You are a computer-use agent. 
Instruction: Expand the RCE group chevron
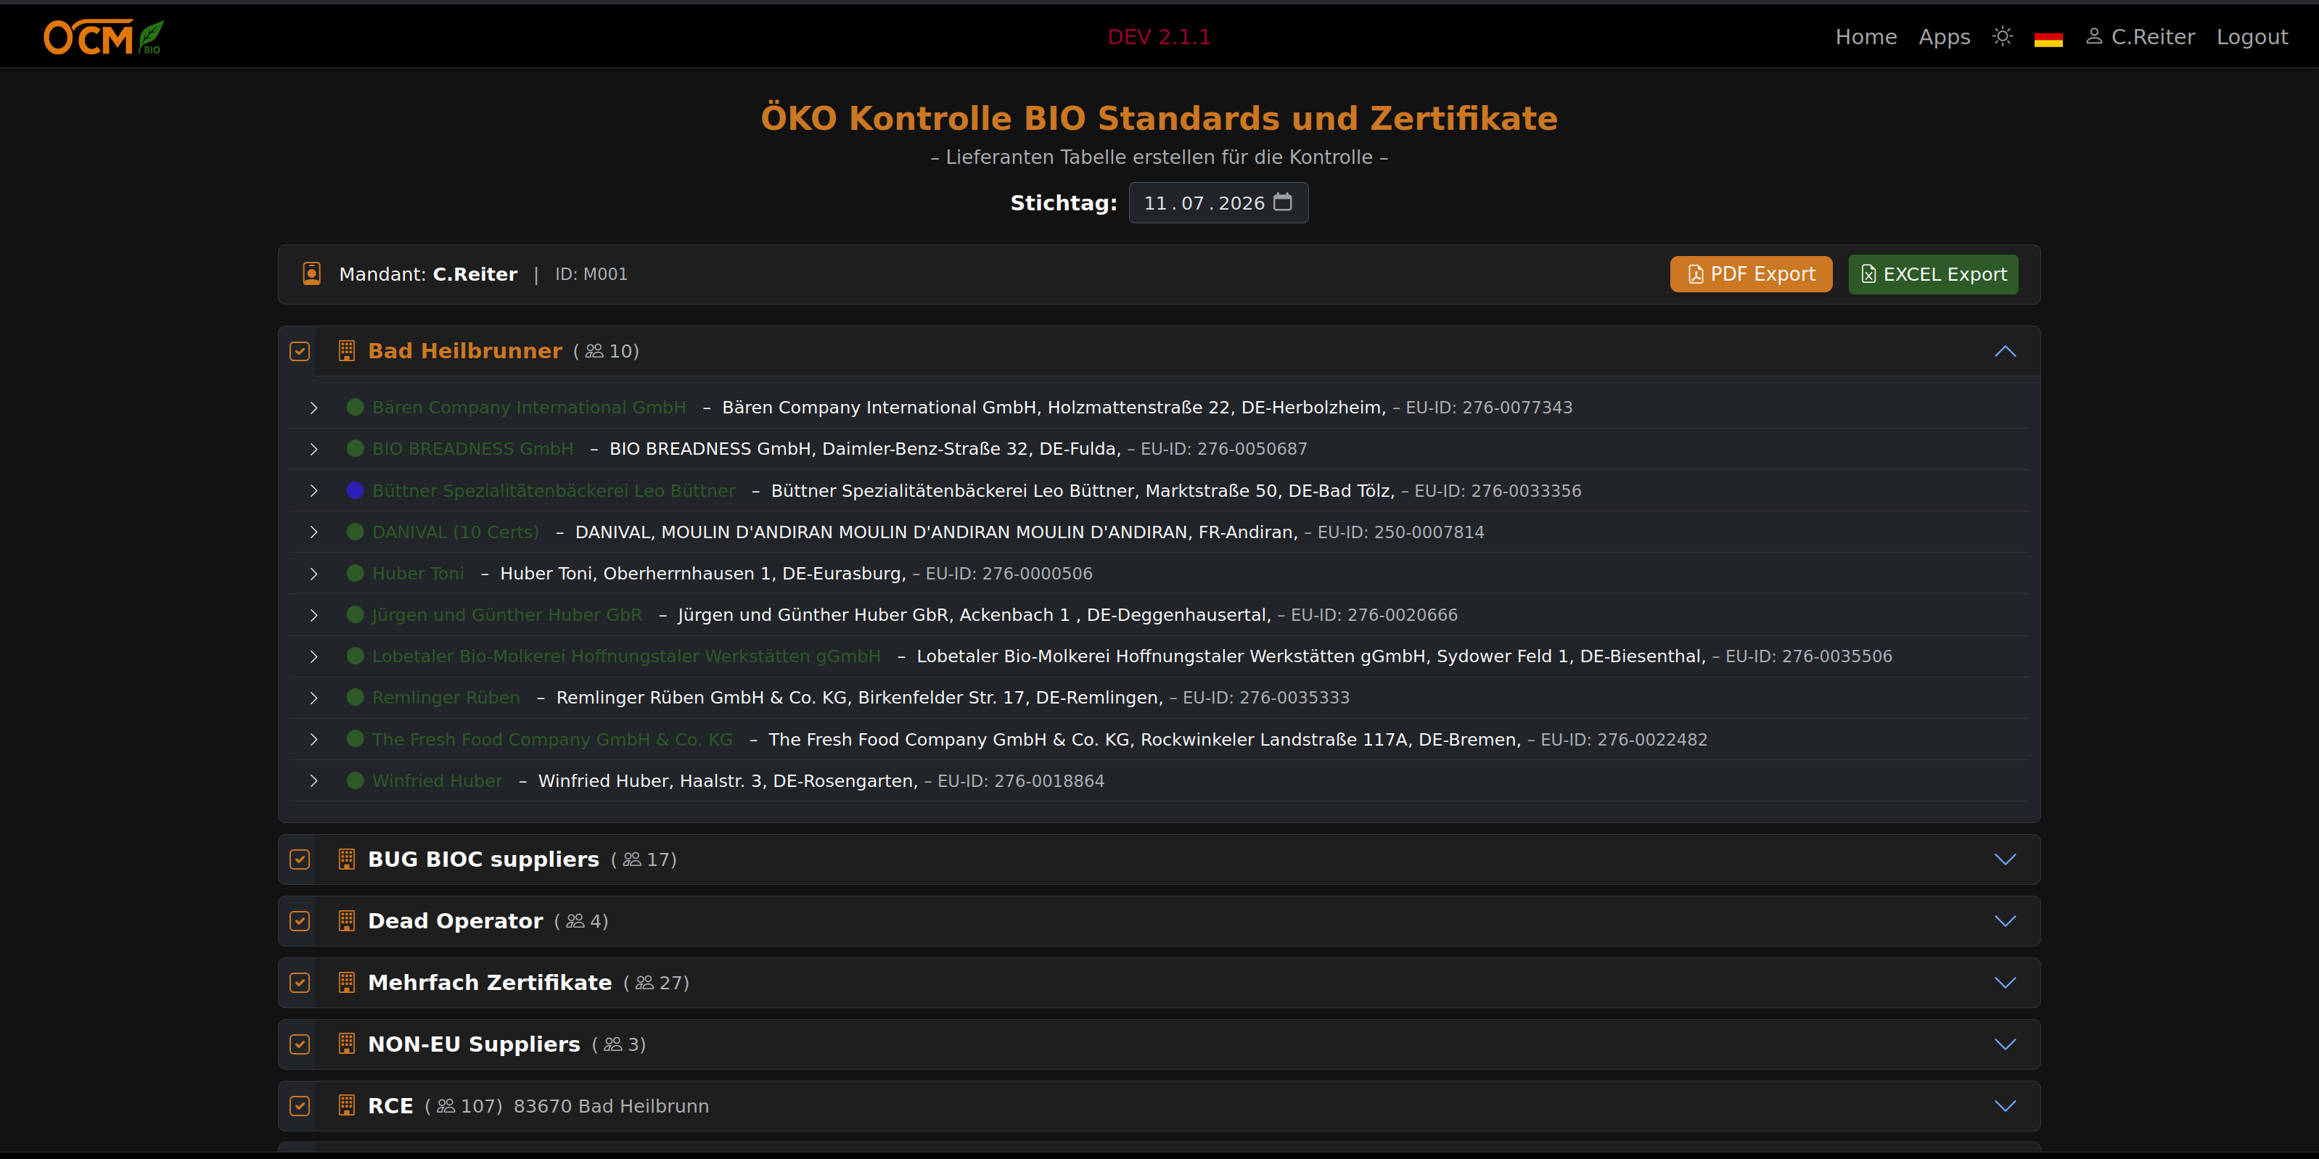pyautogui.click(x=2005, y=1106)
